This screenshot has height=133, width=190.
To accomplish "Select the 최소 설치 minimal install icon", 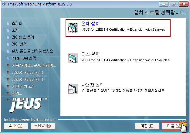I will (x=73, y=58).
